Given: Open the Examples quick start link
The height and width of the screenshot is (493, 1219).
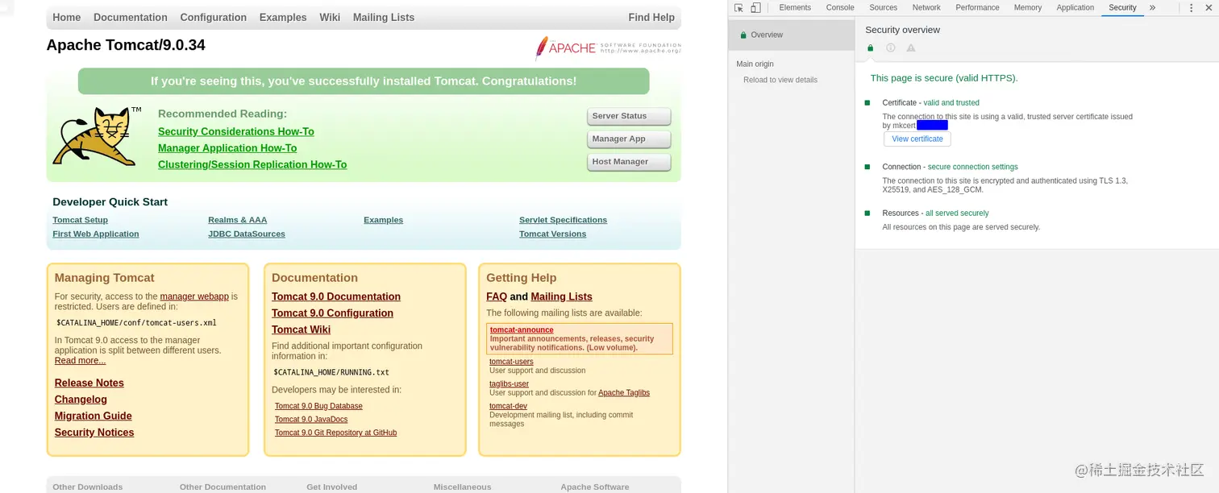Looking at the screenshot, I should point(383,220).
